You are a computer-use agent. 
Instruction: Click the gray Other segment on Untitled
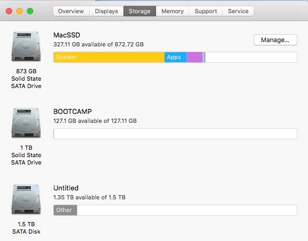(x=65, y=210)
